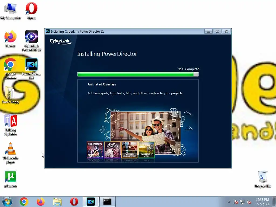Click the Animated Overlays heading
276x207 pixels.
[102, 84]
